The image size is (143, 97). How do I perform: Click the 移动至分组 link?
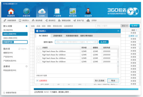(57, 26)
